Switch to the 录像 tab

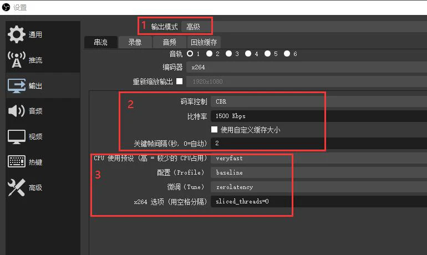135,42
